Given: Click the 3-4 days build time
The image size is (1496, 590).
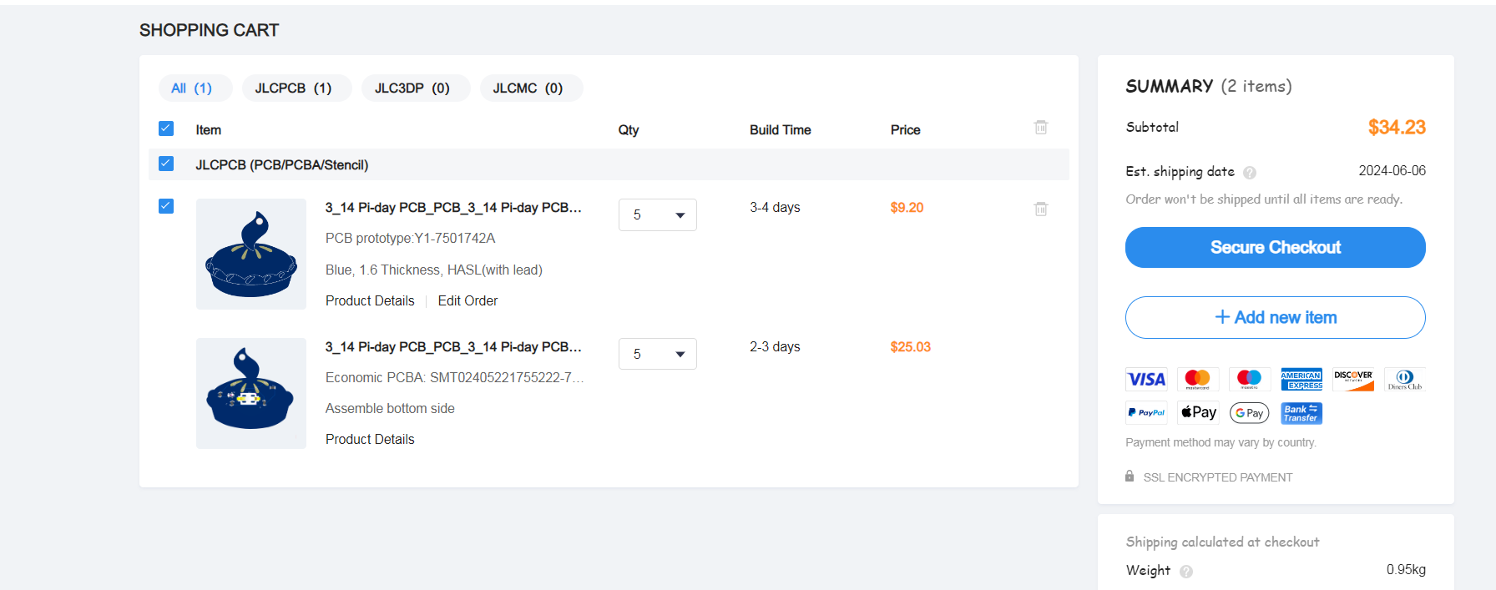Looking at the screenshot, I should tap(775, 207).
